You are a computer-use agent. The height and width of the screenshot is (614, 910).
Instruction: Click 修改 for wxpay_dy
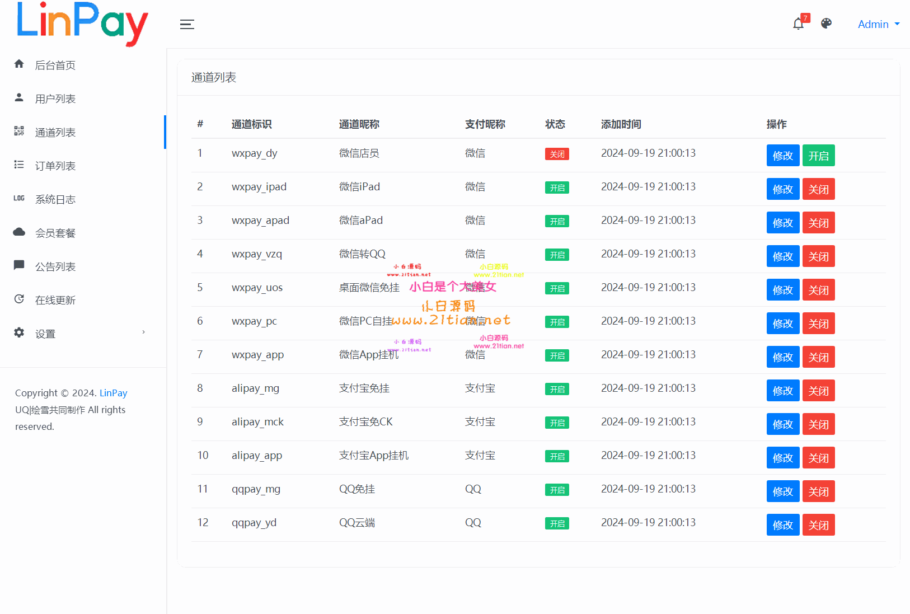(x=783, y=156)
